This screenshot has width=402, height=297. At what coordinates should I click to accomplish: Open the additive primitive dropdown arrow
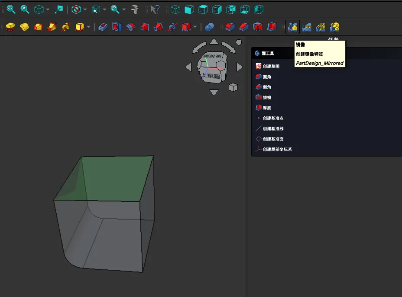click(89, 28)
